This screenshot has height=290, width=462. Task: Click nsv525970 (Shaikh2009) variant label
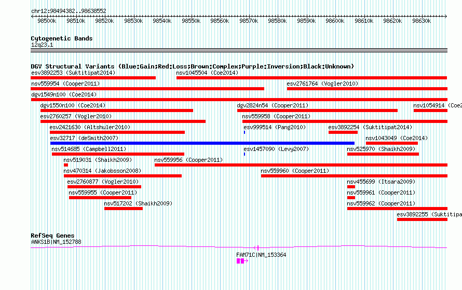381,149
